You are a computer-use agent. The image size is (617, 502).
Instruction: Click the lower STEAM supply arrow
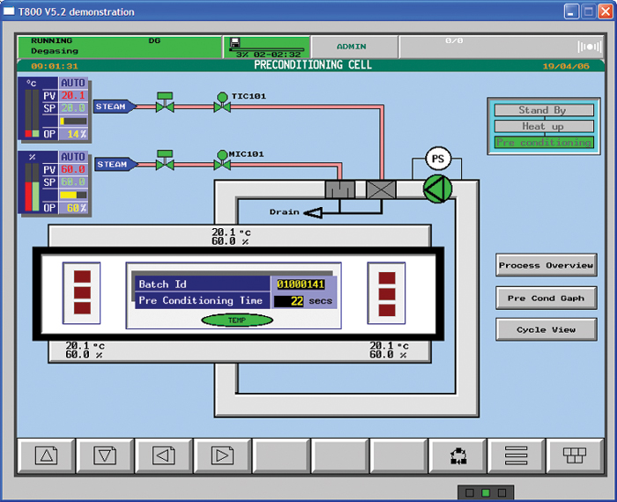point(116,165)
